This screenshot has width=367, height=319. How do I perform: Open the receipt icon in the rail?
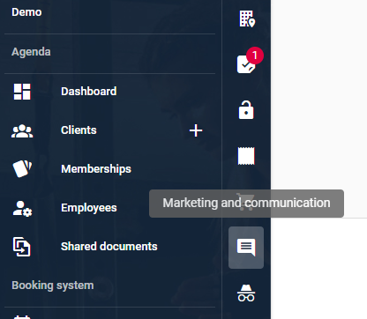pos(246,156)
